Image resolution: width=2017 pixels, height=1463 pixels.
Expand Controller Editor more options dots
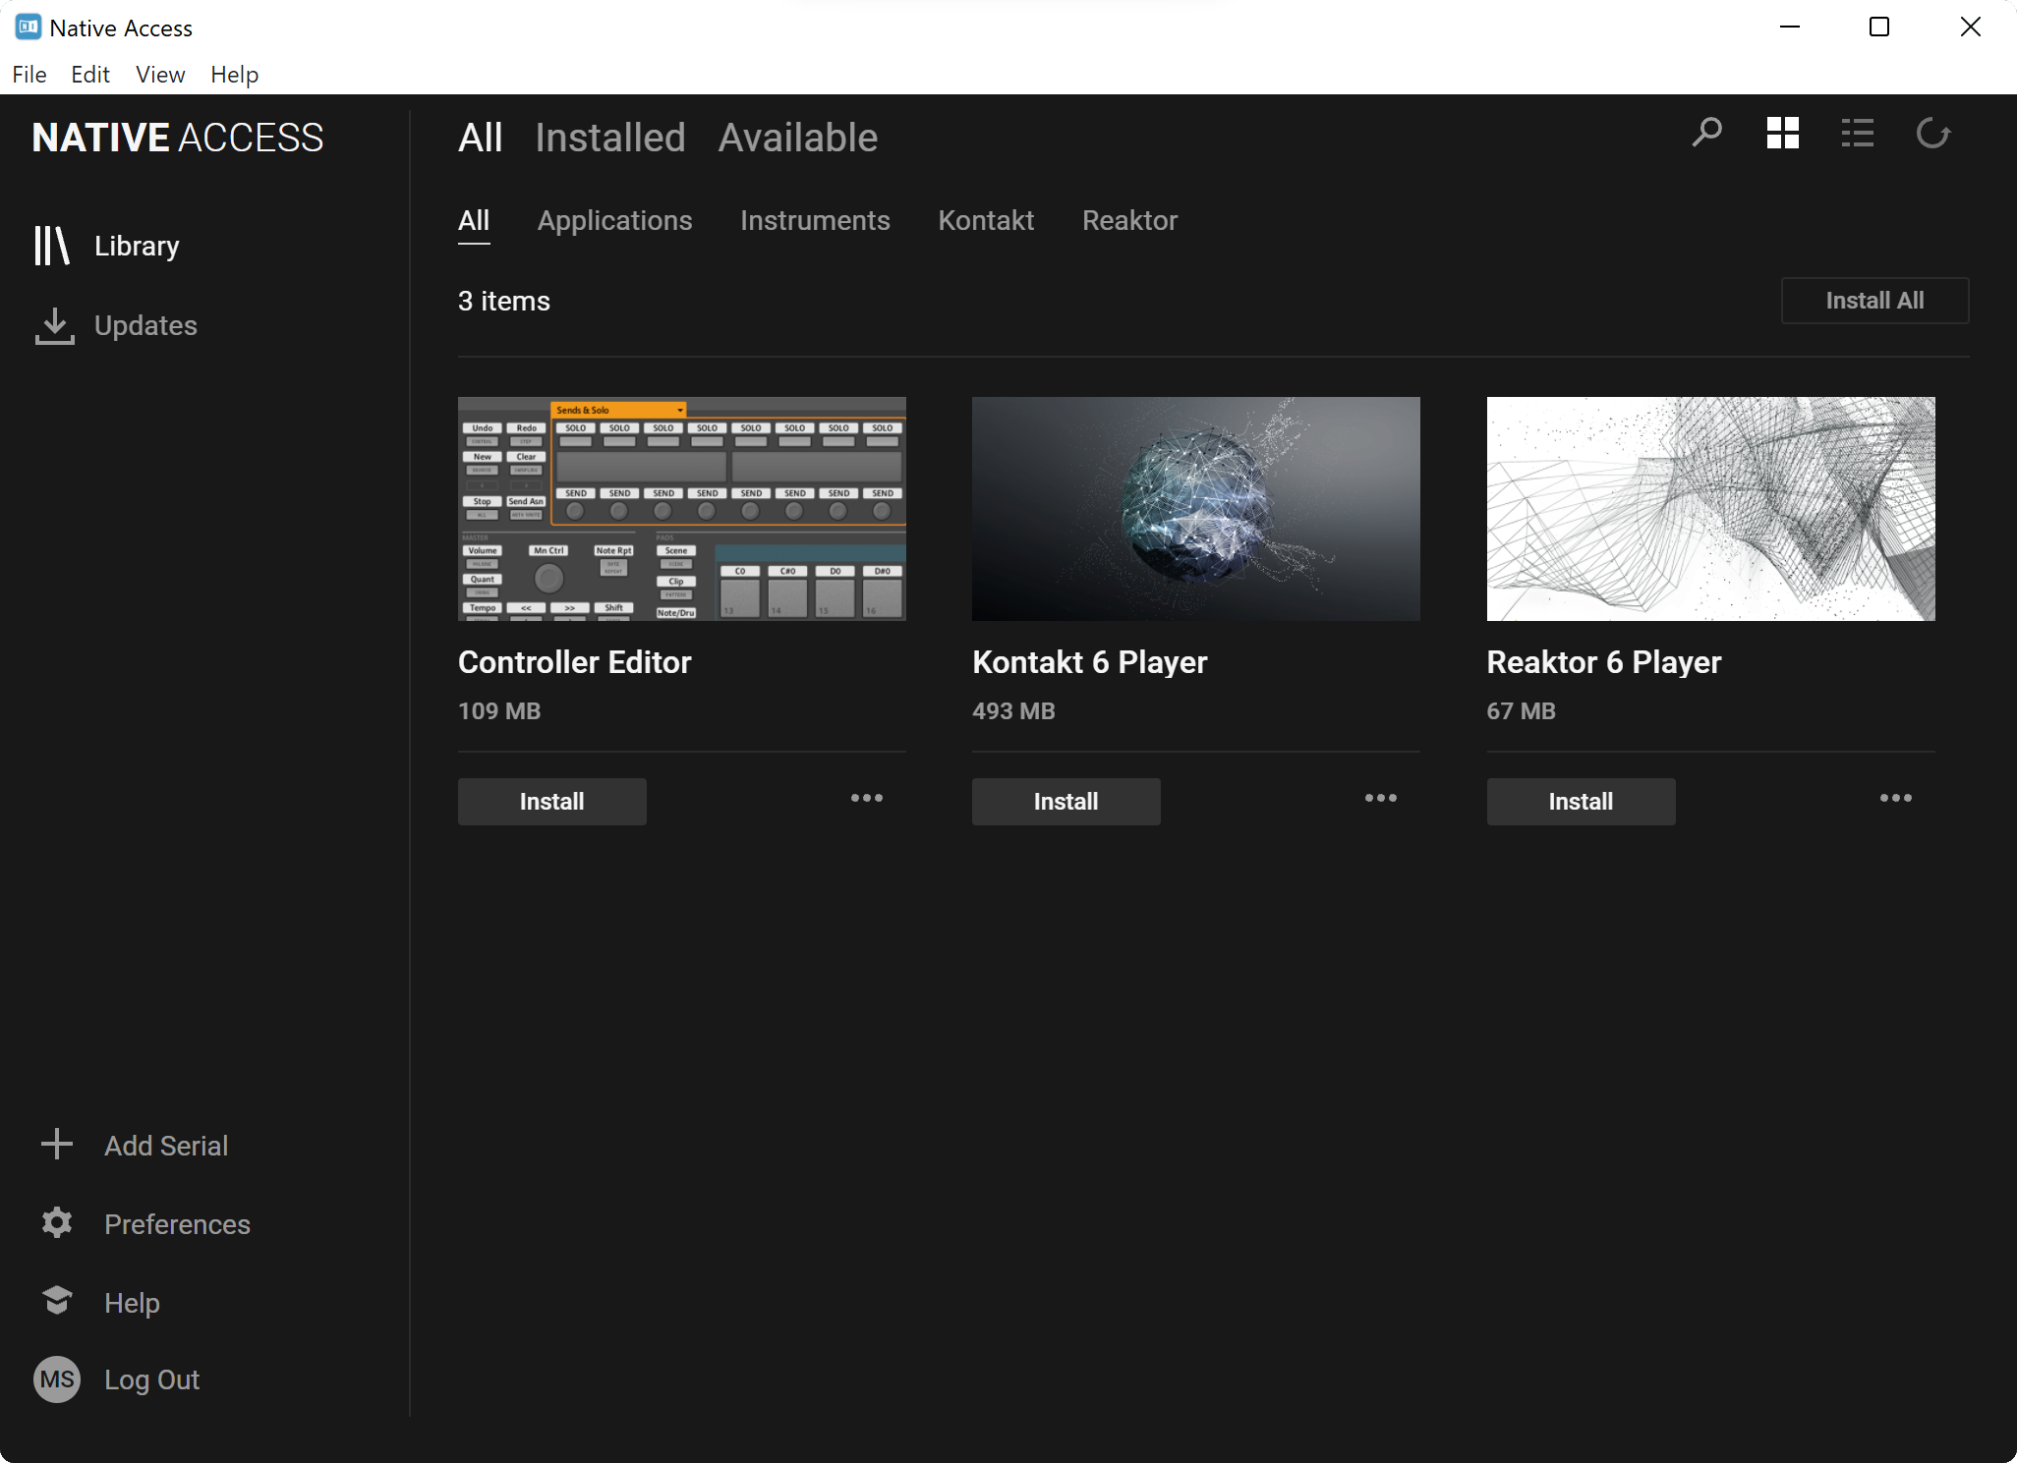(866, 798)
